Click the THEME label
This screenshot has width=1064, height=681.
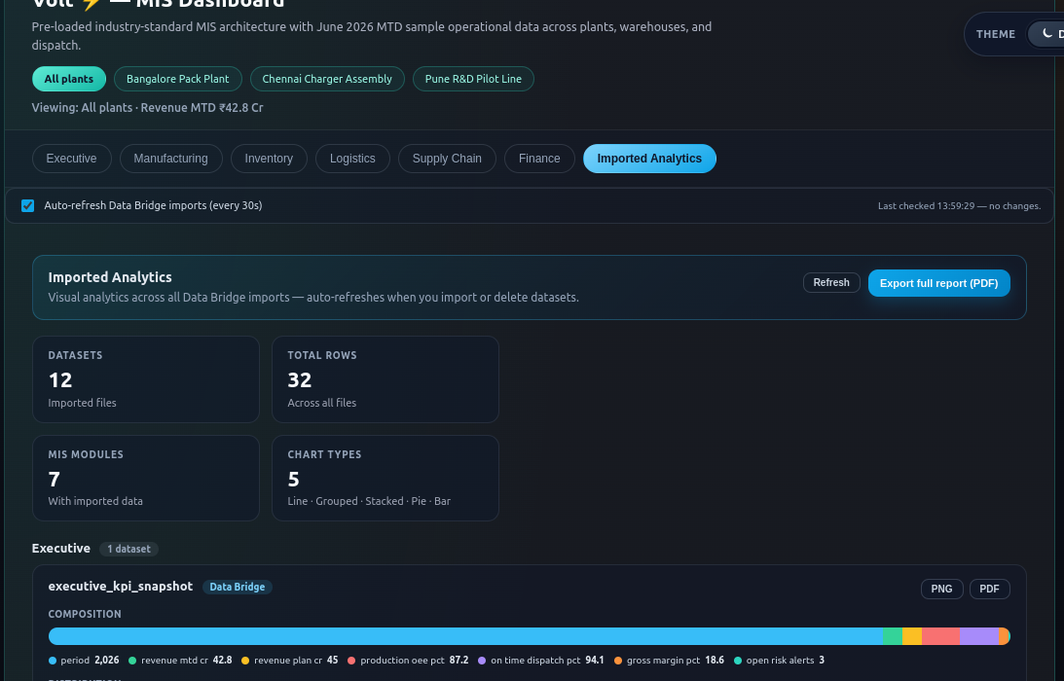[996, 35]
